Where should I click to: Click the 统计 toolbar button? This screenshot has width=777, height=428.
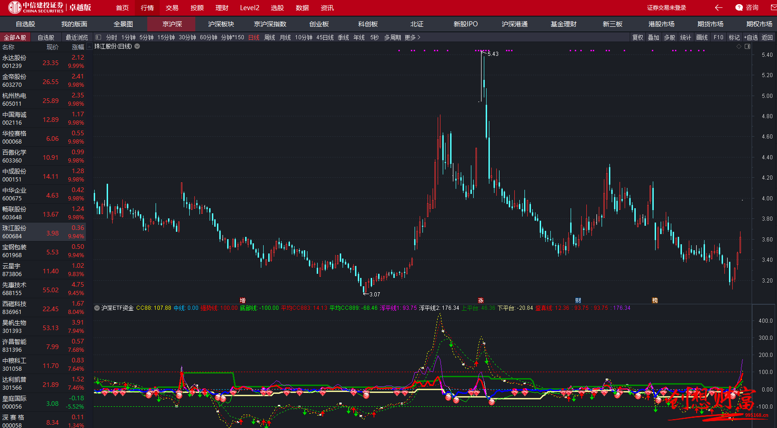pyautogui.click(x=686, y=37)
